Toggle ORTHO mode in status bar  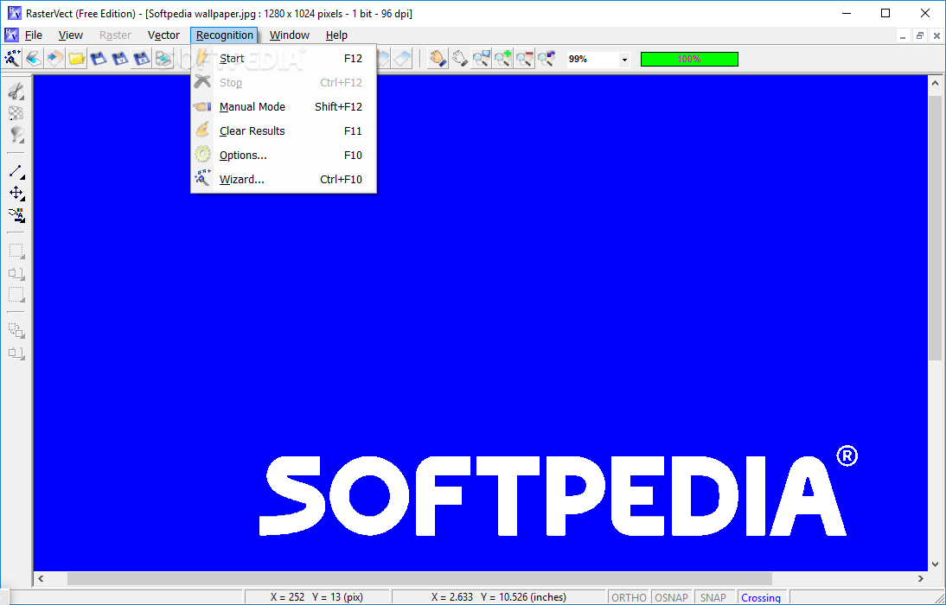(629, 597)
